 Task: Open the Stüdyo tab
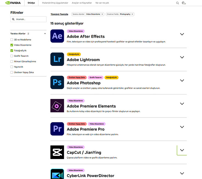[x=31, y=3]
